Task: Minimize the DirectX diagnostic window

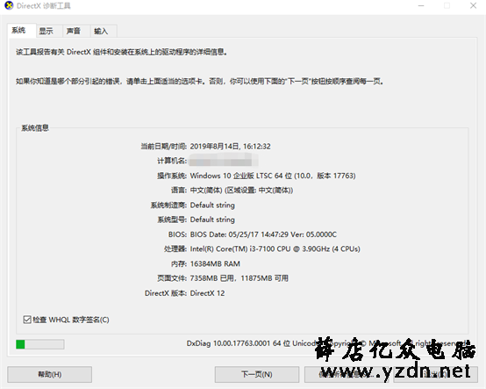Action: [x=421, y=6]
